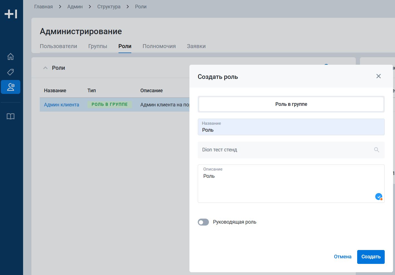Switch to the Группы tab
Viewport: 395px width, 275px height.
[98, 46]
